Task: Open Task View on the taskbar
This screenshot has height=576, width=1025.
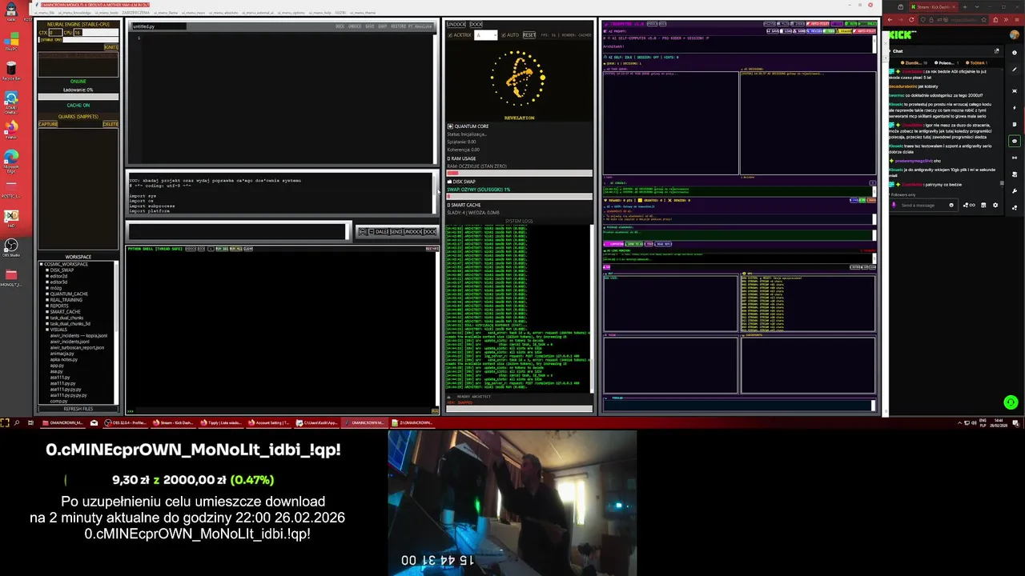Action: (31, 422)
